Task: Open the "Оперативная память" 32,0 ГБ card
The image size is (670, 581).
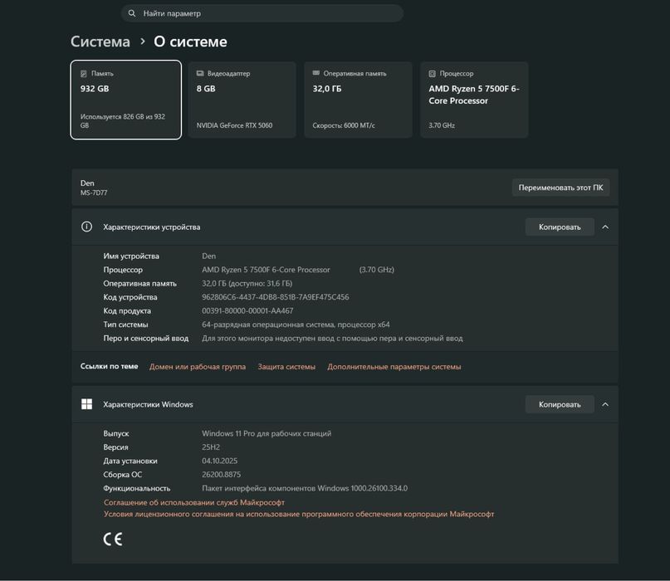Action: pos(358,100)
